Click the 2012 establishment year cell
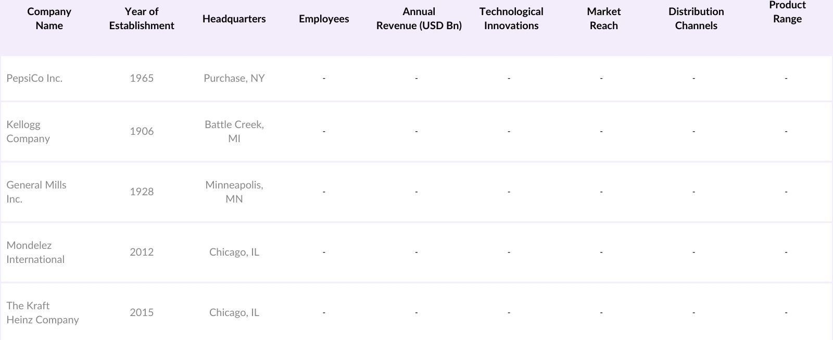Viewport: 833px width, 340px height. [x=142, y=252]
